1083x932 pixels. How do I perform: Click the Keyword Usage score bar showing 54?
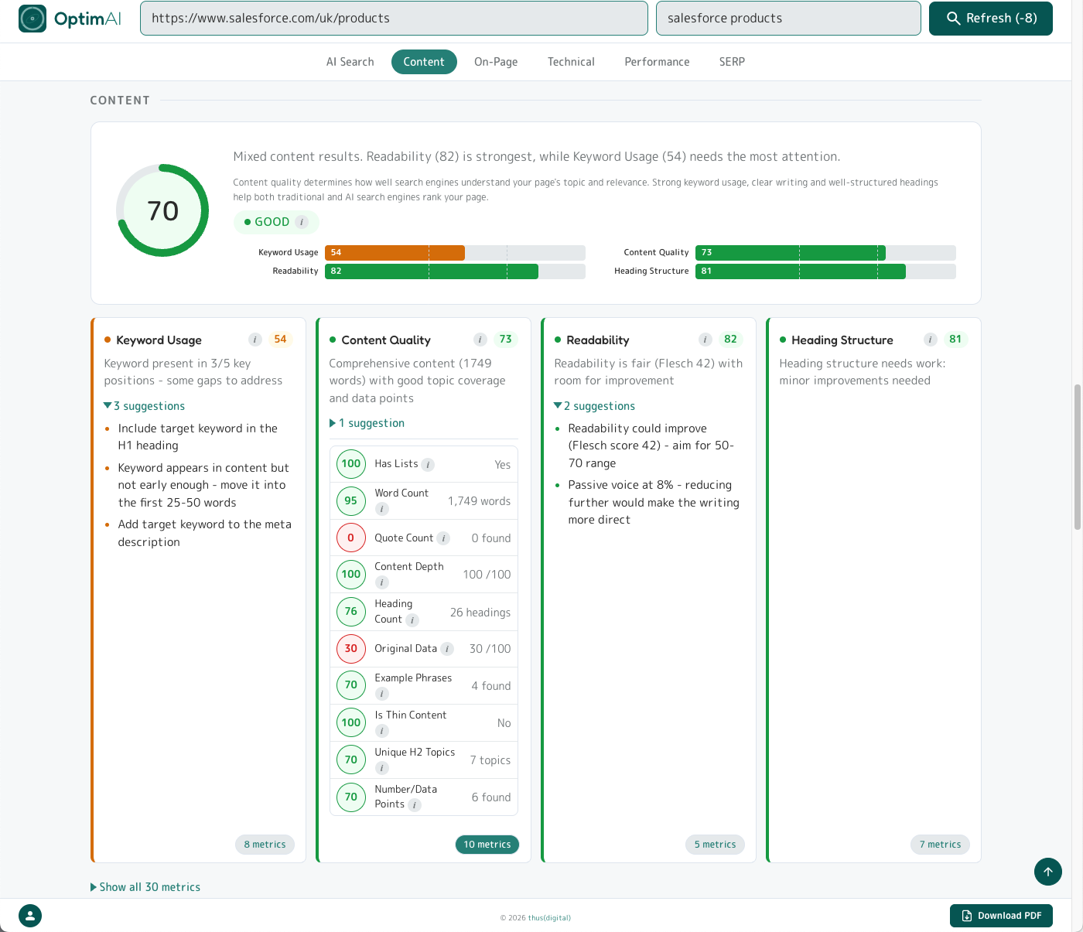click(x=455, y=253)
